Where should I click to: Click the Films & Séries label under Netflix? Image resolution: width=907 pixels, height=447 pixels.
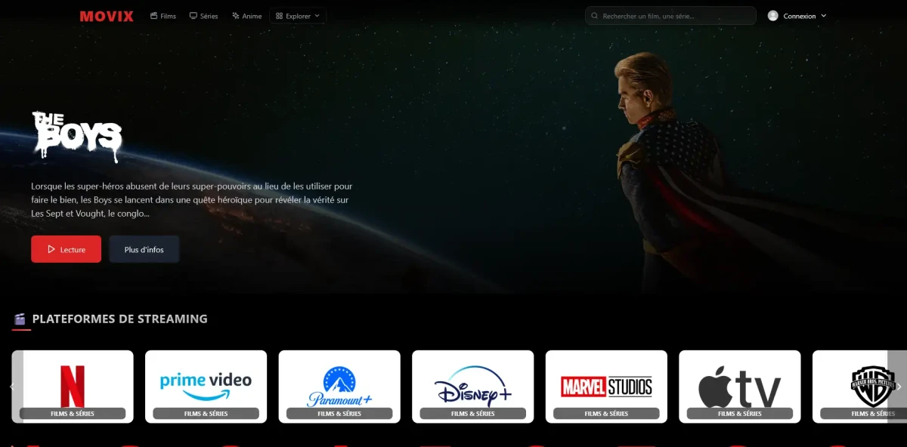click(73, 414)
